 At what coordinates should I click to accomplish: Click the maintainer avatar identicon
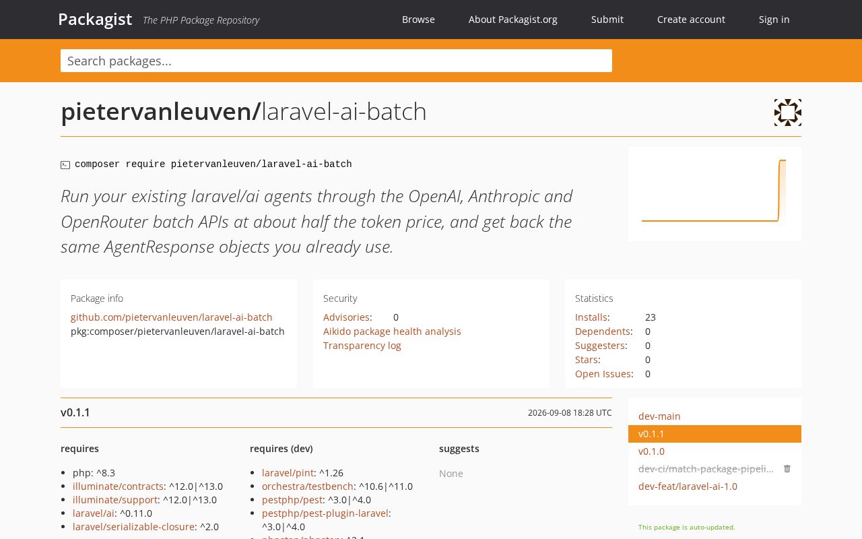click(x=787, y=113)
